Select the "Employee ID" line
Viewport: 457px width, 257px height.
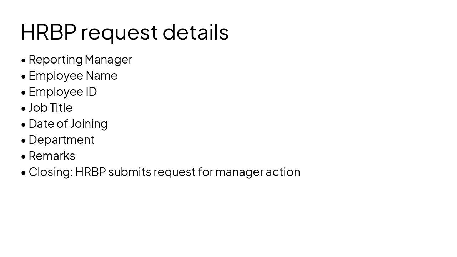coord(62,91)
